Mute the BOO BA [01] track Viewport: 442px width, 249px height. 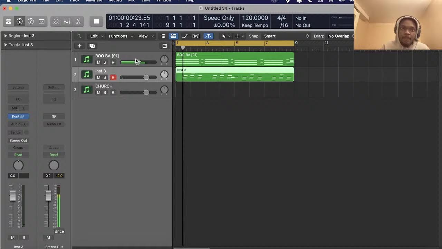point(98,62)
